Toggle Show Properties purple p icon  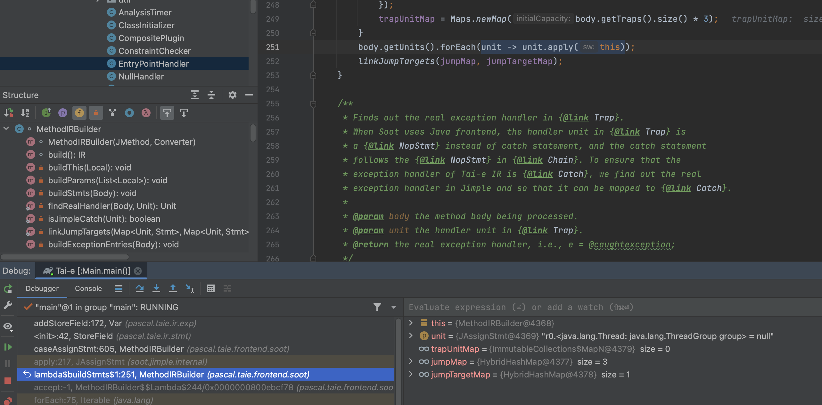pyautogui.click(x=63, y=113)
